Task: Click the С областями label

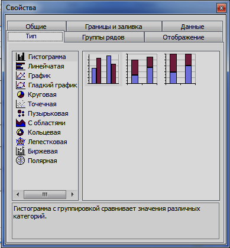Action: [x=47, y=123]
